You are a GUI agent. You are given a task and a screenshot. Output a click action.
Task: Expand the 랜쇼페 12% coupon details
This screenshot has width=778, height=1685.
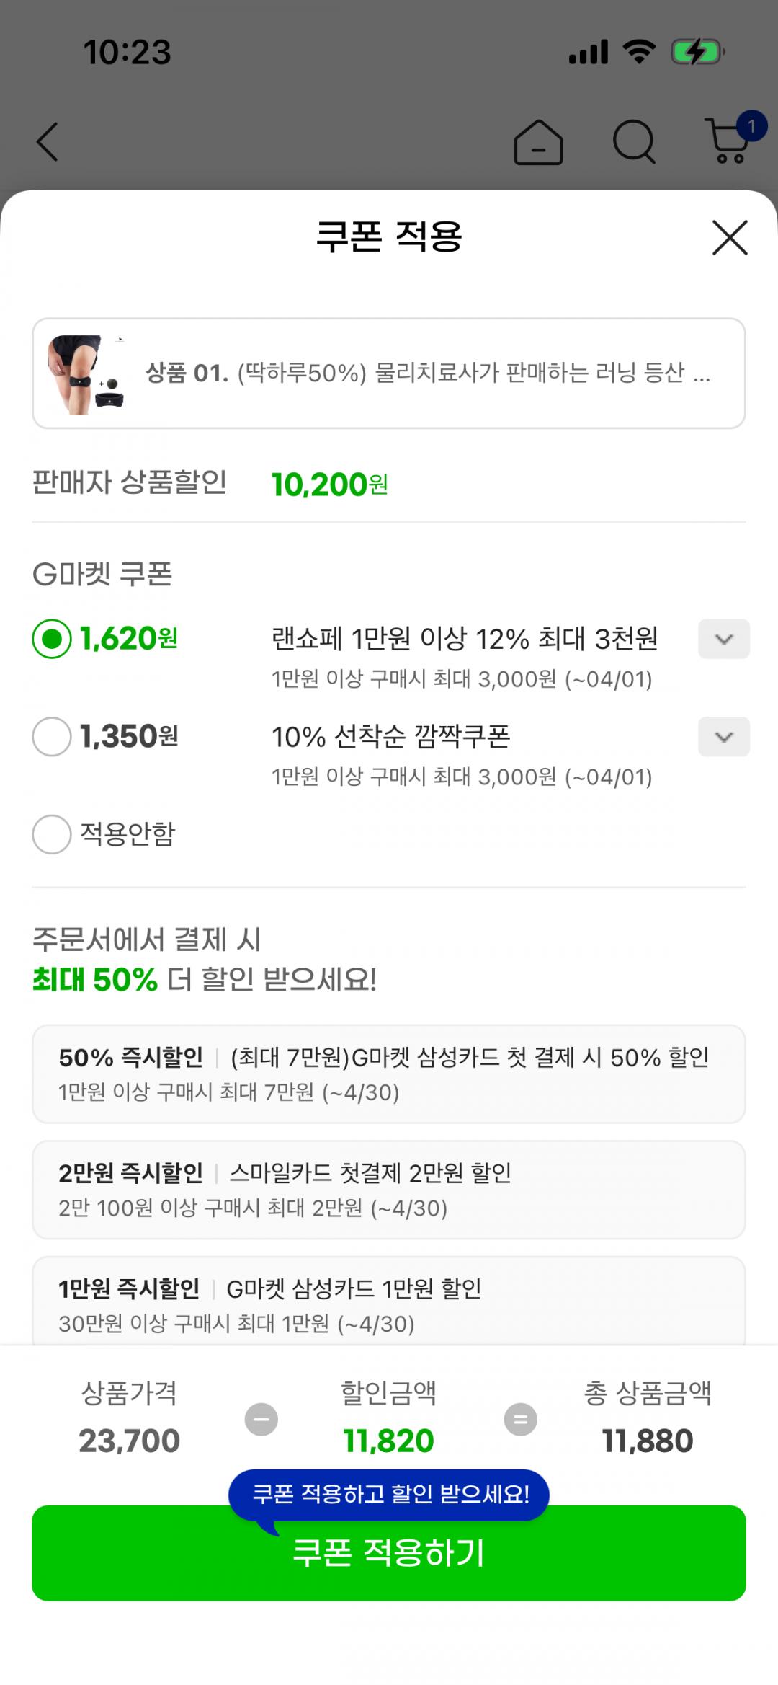723,639
